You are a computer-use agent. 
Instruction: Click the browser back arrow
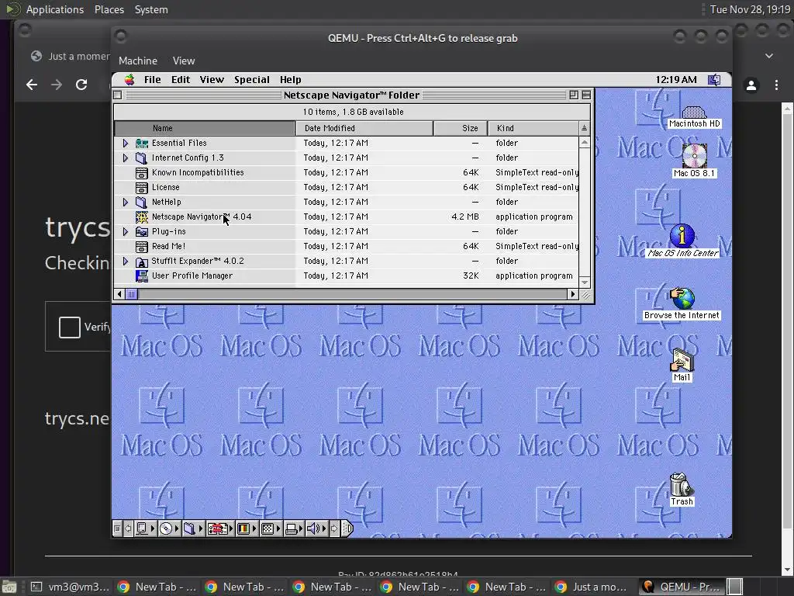tap(32, 85)
